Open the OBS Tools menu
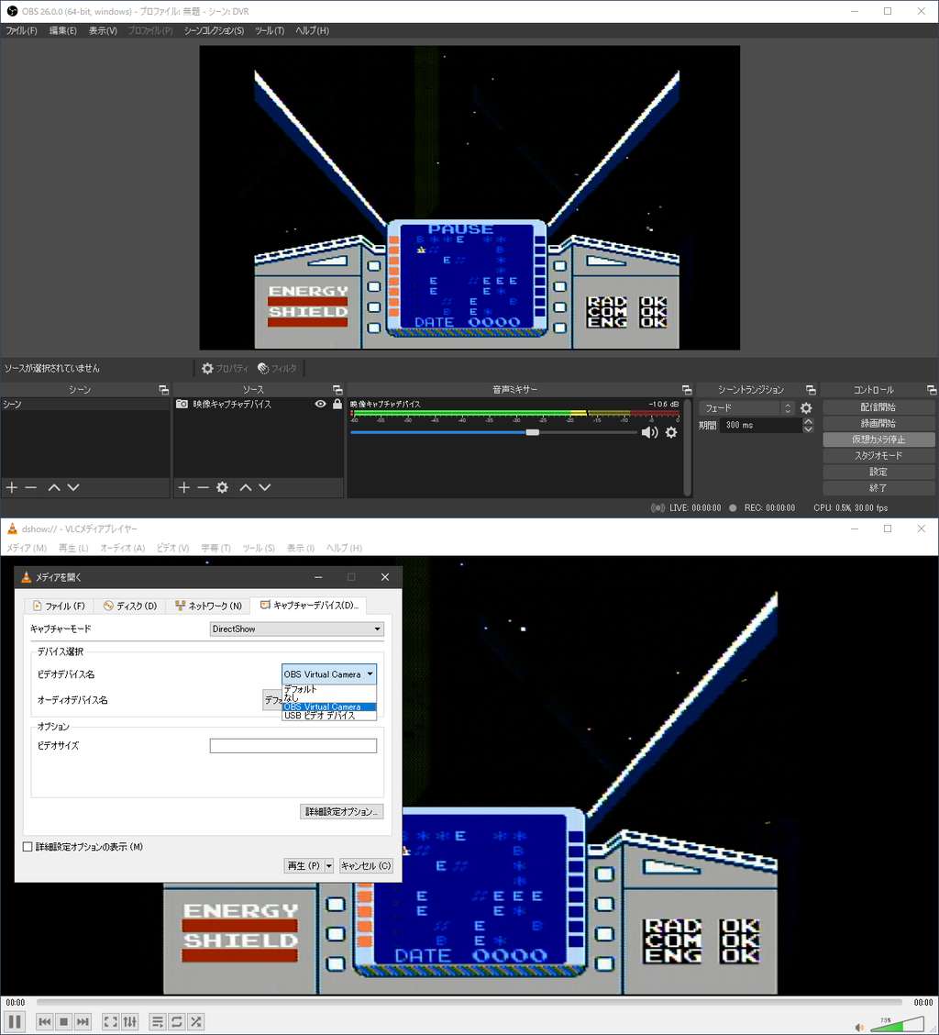Image resolution: width=939 pixels, height=1035 pixels. [x=270, y=30]
